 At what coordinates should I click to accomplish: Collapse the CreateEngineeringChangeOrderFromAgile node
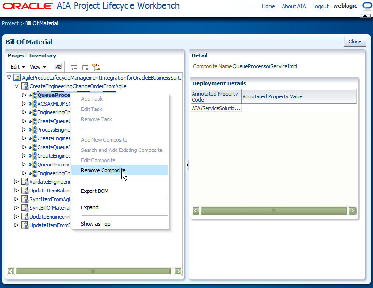(16, 86)
